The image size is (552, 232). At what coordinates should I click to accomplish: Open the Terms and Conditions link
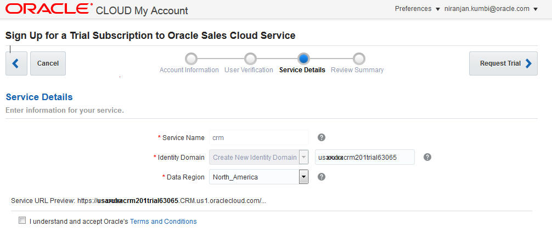[163, 222]
